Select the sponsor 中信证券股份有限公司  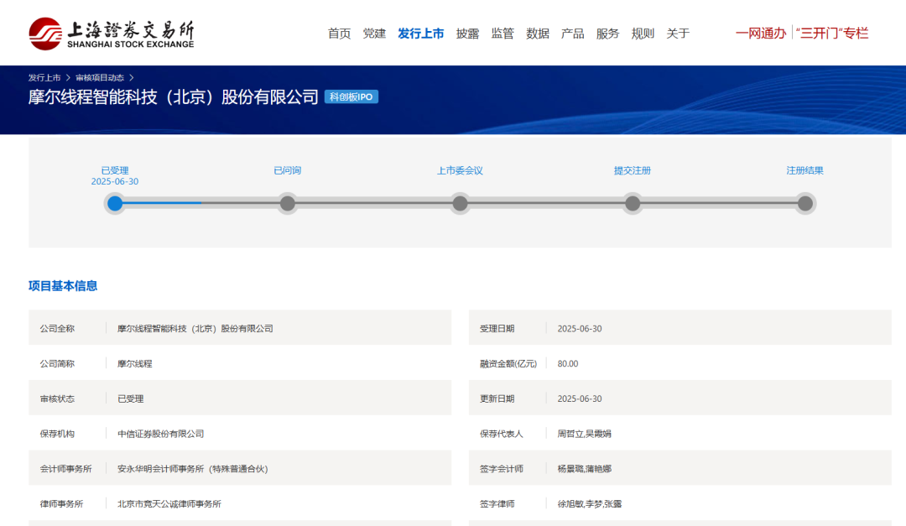point(160,434)
